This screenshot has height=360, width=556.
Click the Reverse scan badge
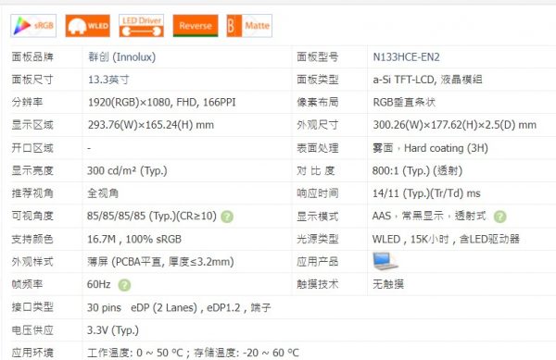196,26
